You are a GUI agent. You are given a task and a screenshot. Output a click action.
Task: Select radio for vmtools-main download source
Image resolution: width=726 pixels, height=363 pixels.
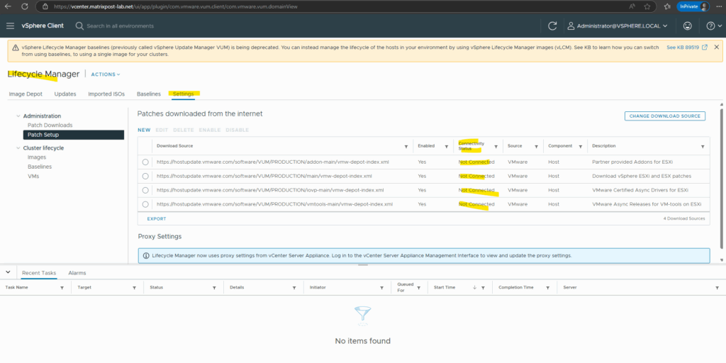pos(145,204)
